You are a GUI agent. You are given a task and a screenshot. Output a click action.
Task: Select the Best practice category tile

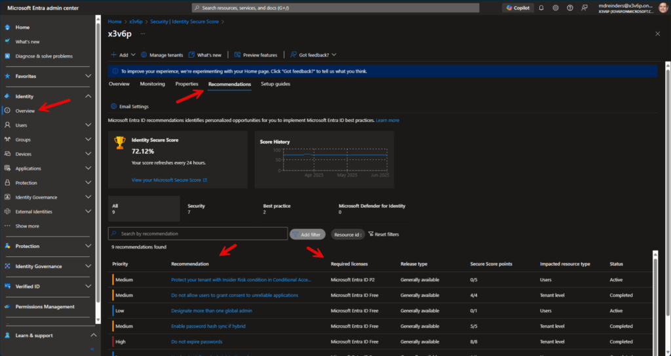[296, 208]
